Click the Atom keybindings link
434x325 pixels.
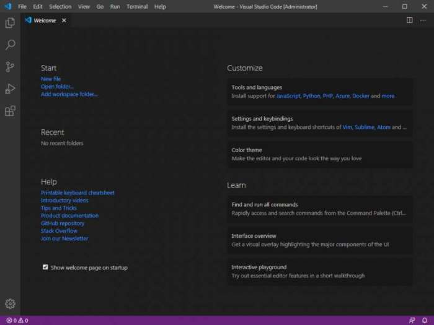(x=384, y=127)
